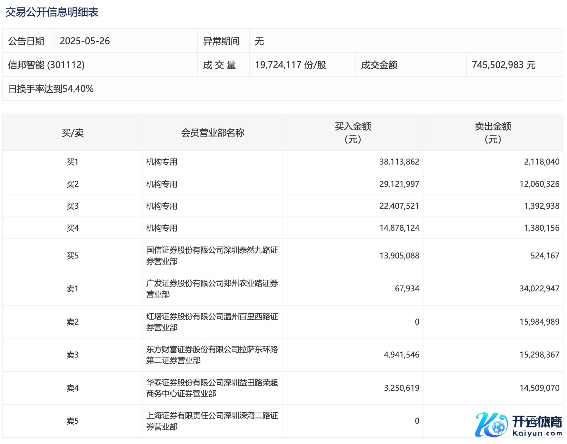This screenshot has height=444, width=567.
Task: Click the 华泰证券 深圳益田路 branch name
Action: click(x=212, y=388)
